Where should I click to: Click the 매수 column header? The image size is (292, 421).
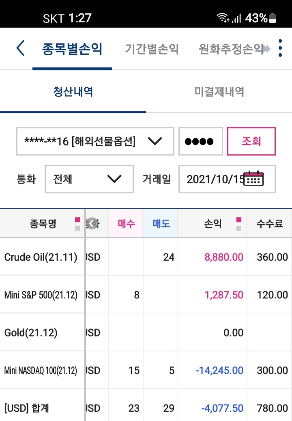(x=126, y=223)
